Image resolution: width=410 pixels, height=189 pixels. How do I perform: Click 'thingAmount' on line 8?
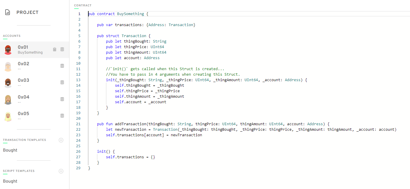coord(136,52)
